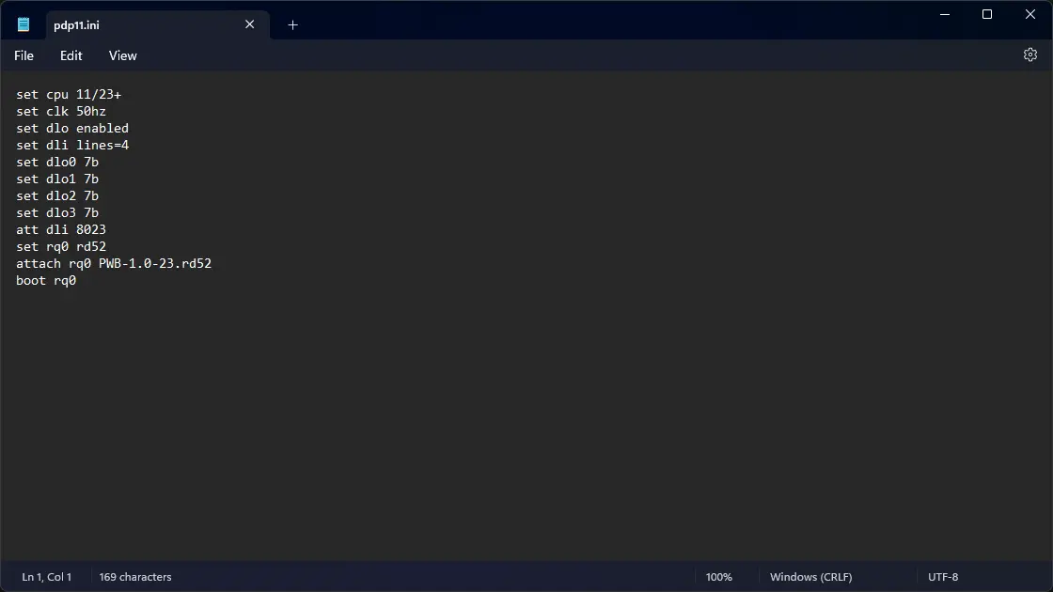
Task: Click the UTF-8 encoding indicator
Action: [943, 577]
